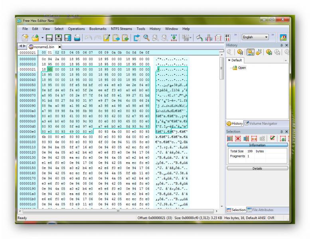Viewport: 310px width, 239px height.
Task: Click the Details button
Action: tap(257, 168)
